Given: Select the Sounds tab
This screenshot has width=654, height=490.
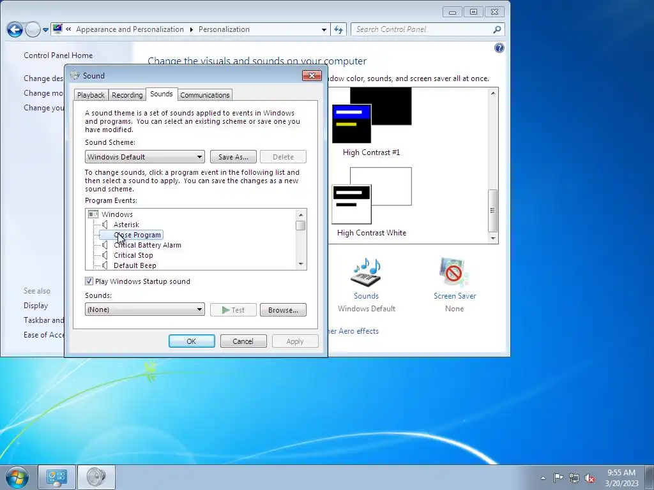Looking at the screenshot, I should click(x=162, y=94).
